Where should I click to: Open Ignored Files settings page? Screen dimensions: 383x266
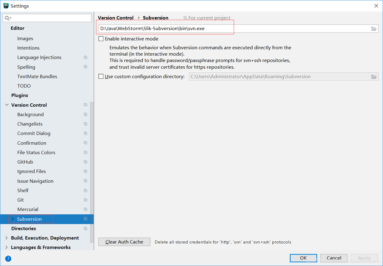point(32,171)
